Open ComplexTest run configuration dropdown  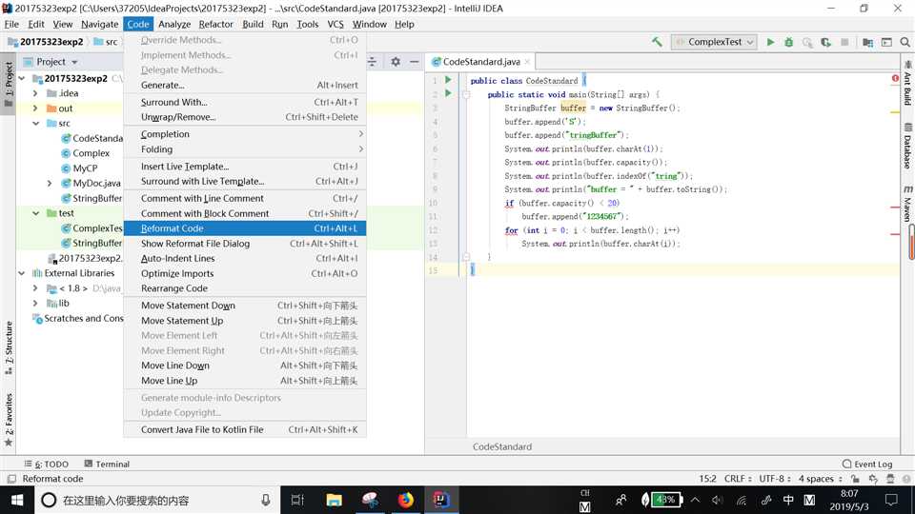point(714,42)
